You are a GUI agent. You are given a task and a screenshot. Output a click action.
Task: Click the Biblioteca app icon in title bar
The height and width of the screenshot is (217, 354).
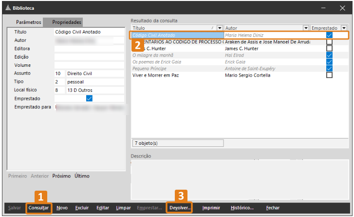point(8,8)
